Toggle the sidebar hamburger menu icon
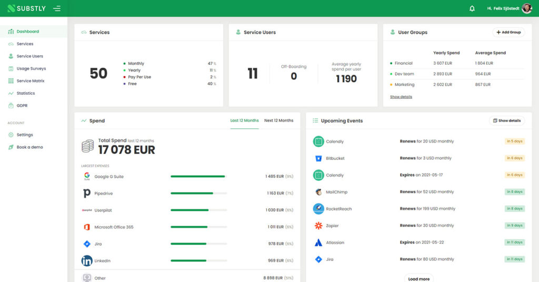Viewport: 539px width, 282px height. [x=57, y=8]
